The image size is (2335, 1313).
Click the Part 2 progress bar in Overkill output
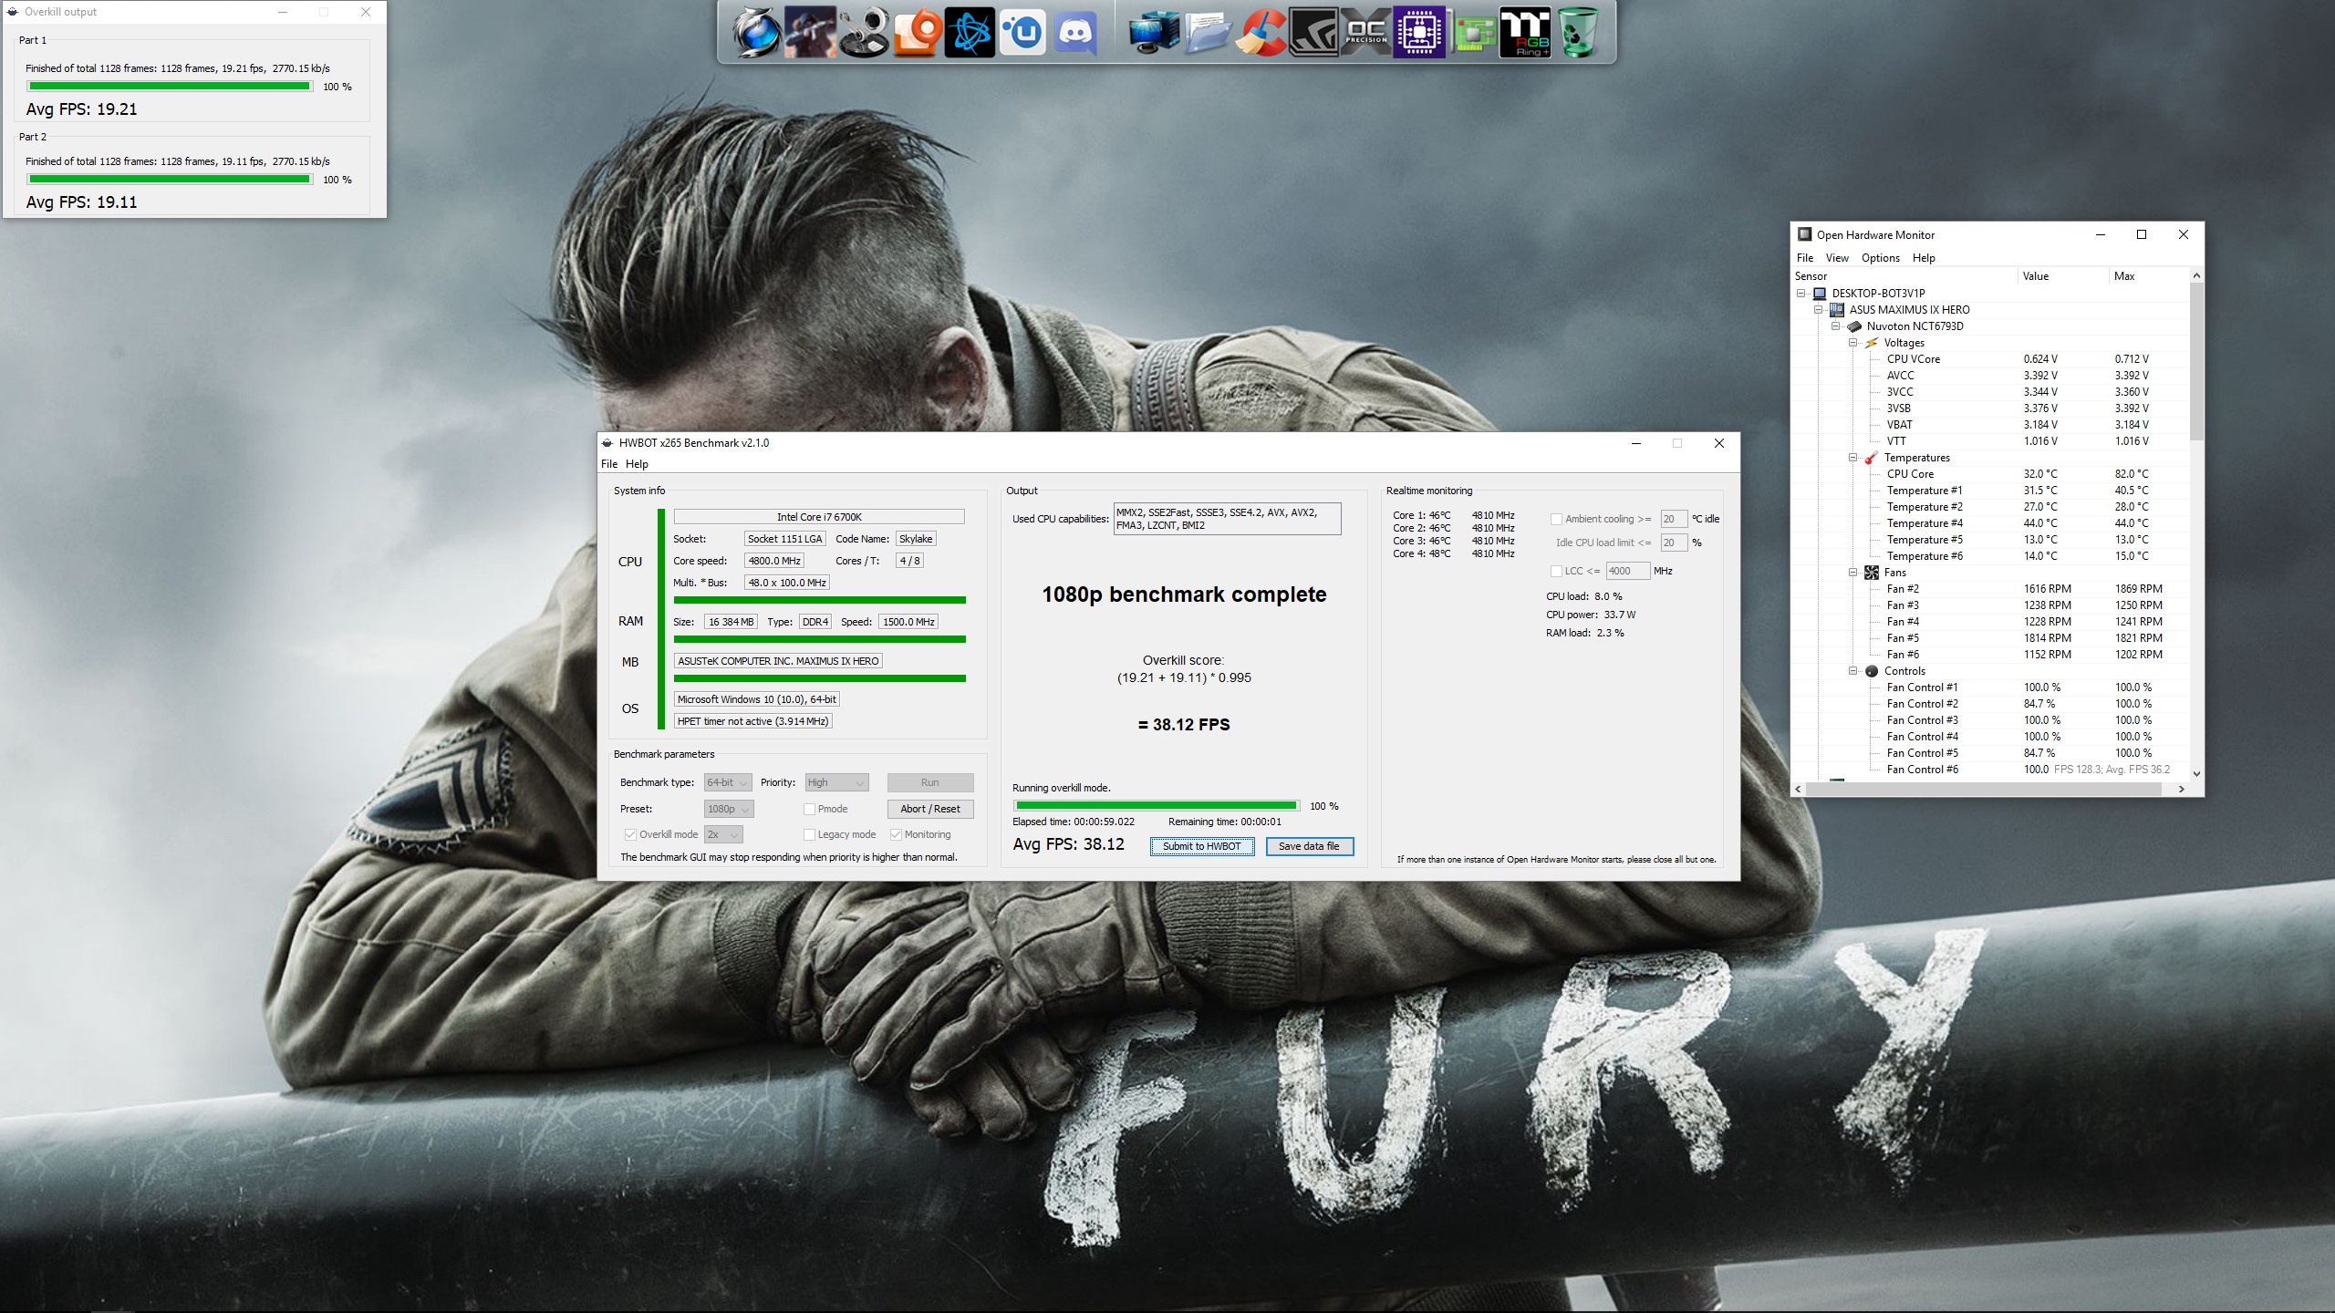[x=170, y=180]
